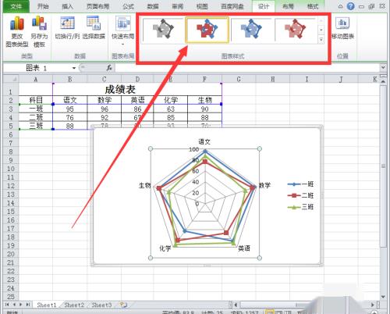Switch to Review (审阅) tab
390x314 pixels.
click(178, 6)
